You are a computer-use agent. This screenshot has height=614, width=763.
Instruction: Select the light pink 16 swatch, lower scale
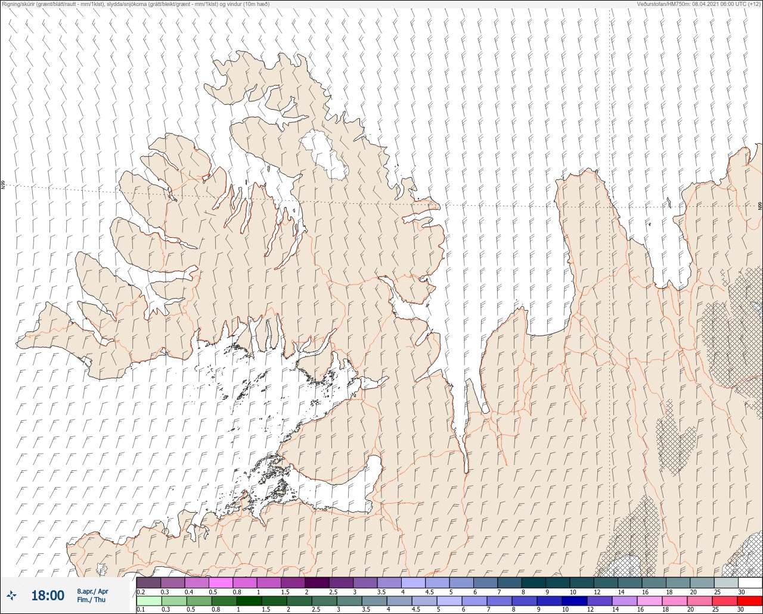649,601
